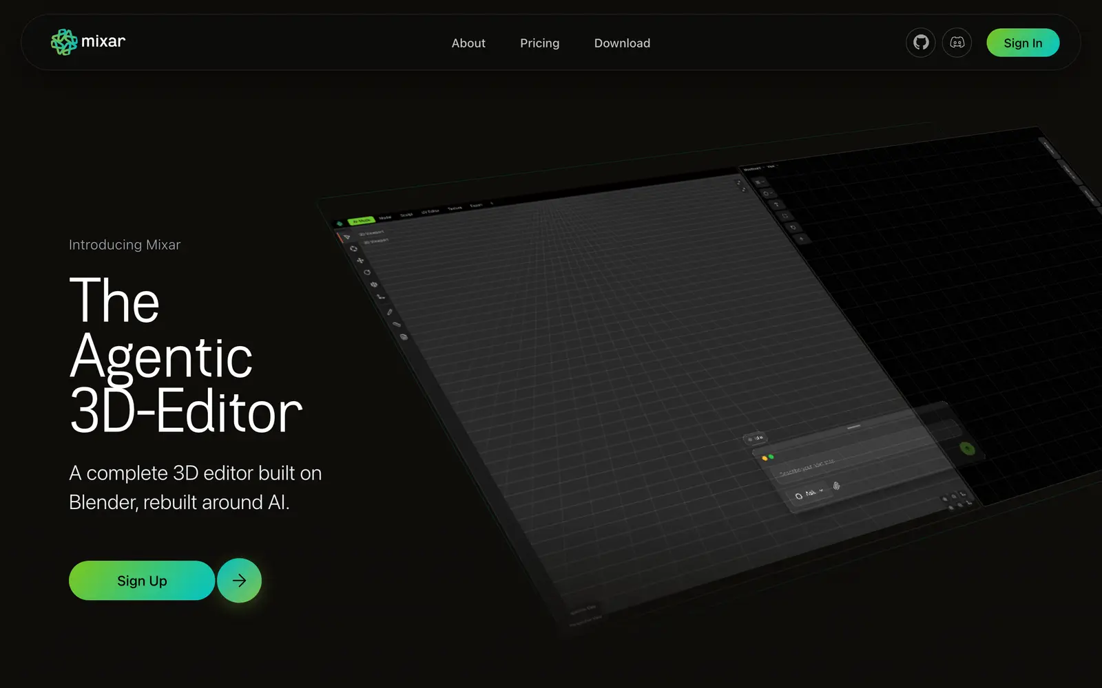Open the Discord community icon link
This screenshot has height=688, width=1102.
957,43
